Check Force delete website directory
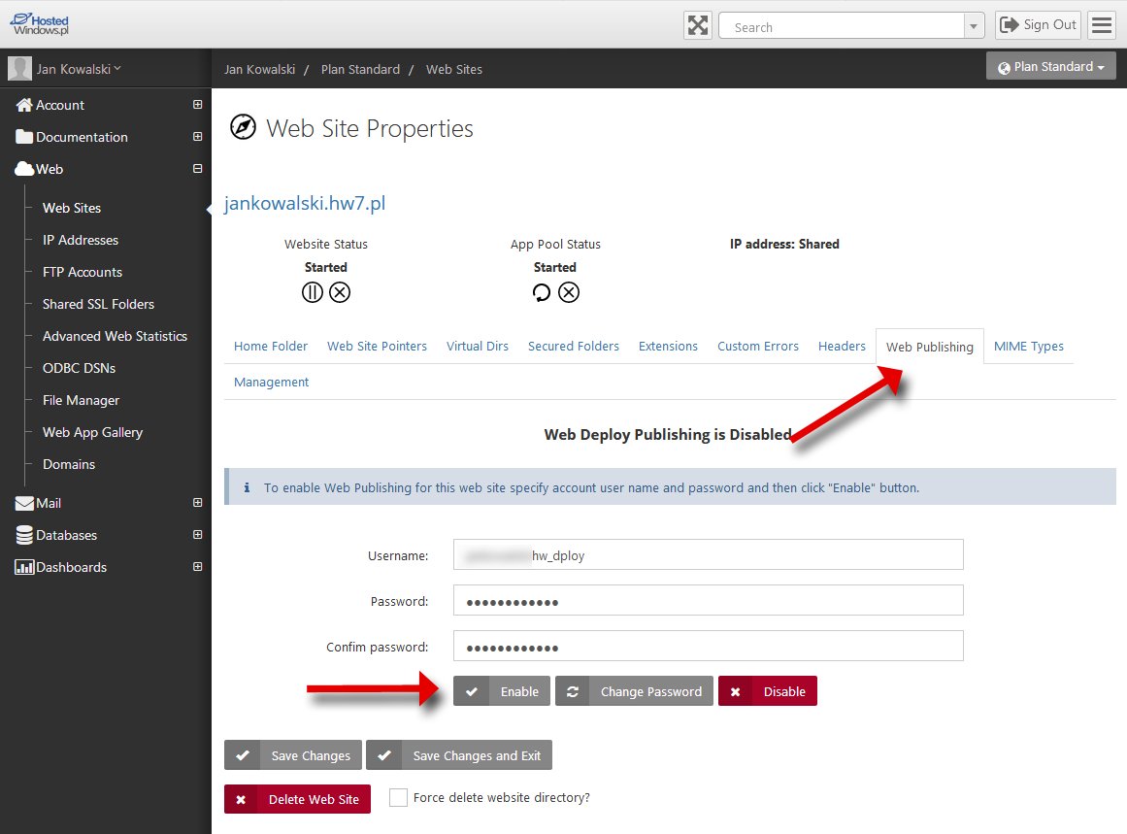Screen dimensions: 1127x834 [x=398, y=797]
